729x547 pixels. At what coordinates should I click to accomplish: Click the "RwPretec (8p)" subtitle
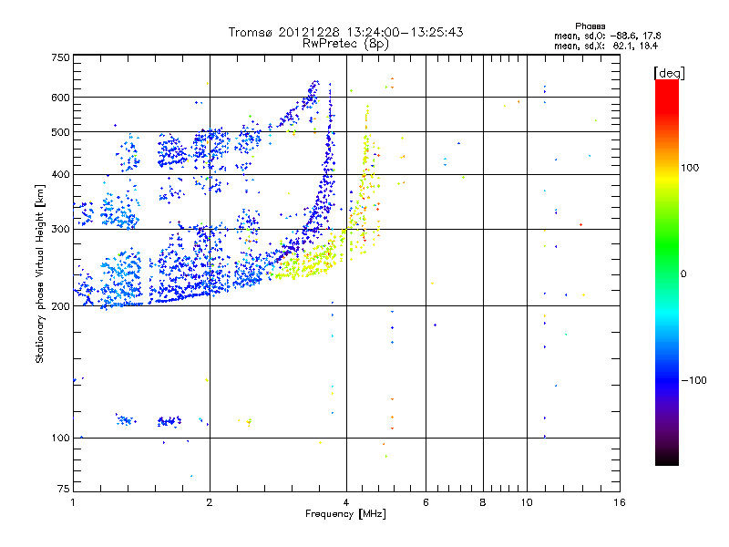pyautogui.click(x=345, y=44)
